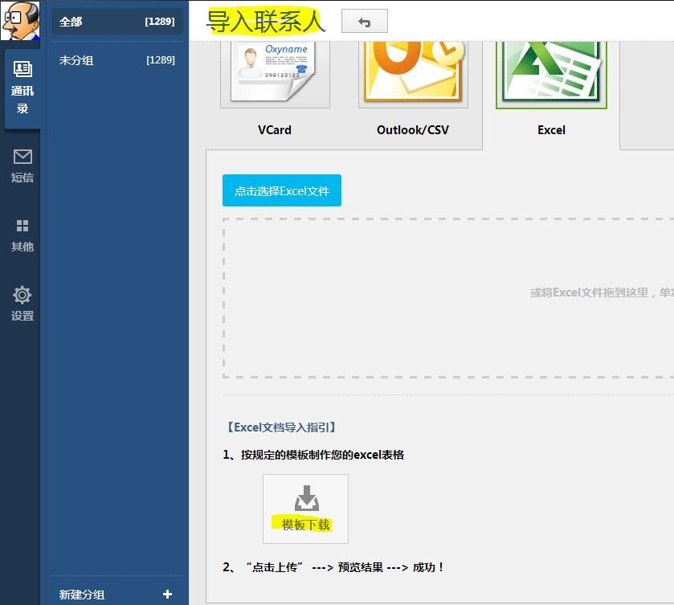Click the plus icon next to 新建分组

point(168,594)
